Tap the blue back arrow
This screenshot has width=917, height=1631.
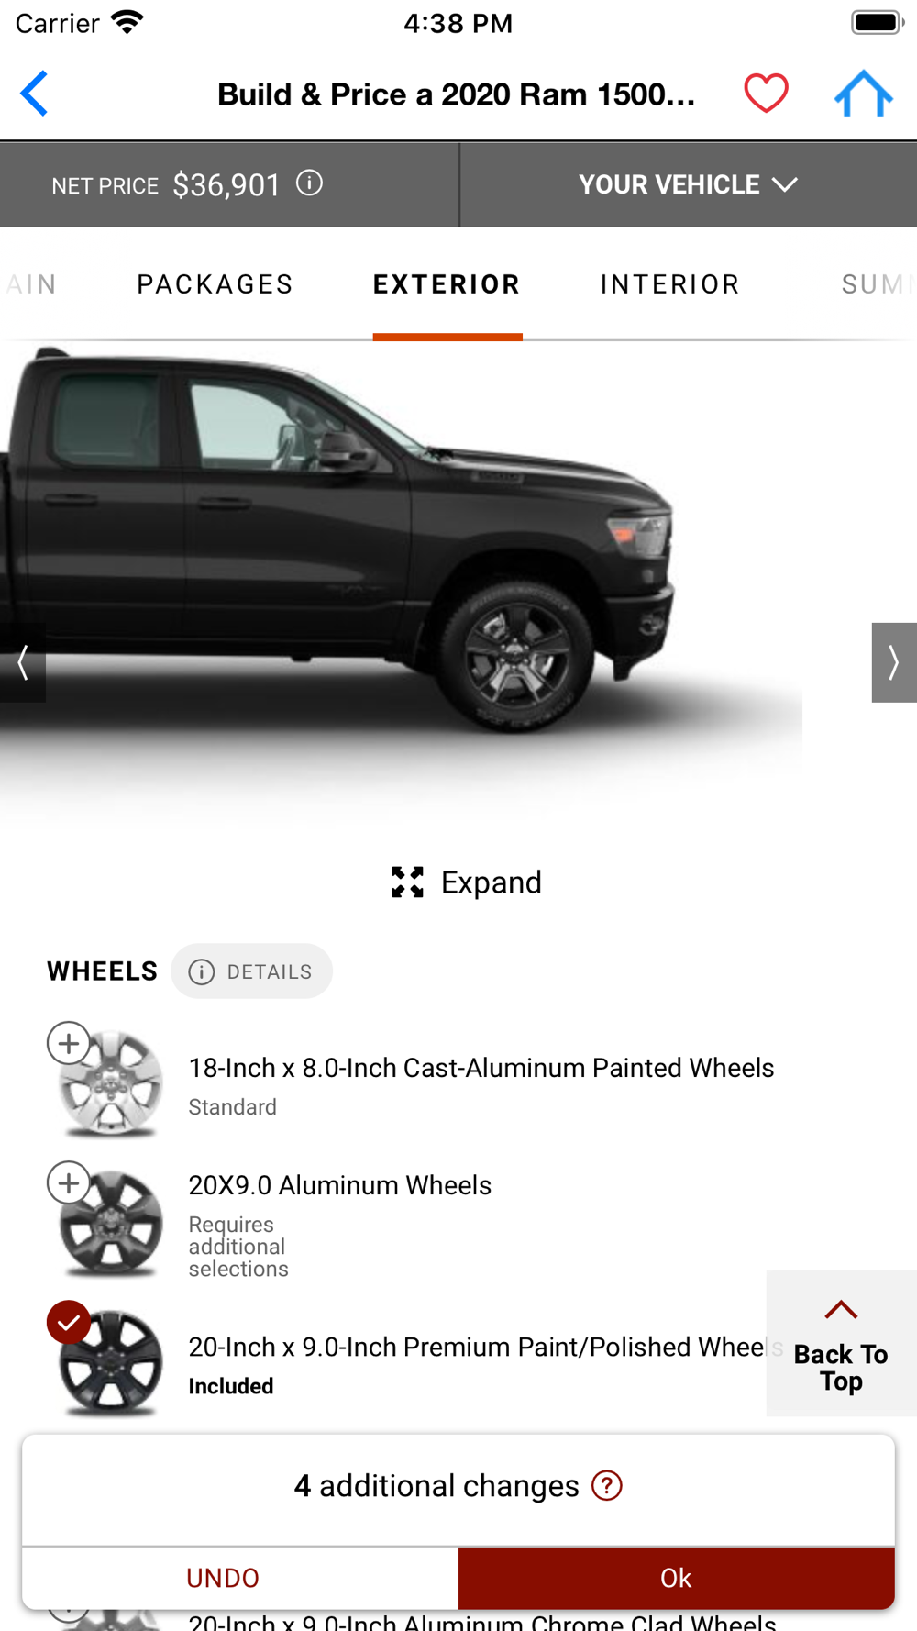click(x=34, y=94)
